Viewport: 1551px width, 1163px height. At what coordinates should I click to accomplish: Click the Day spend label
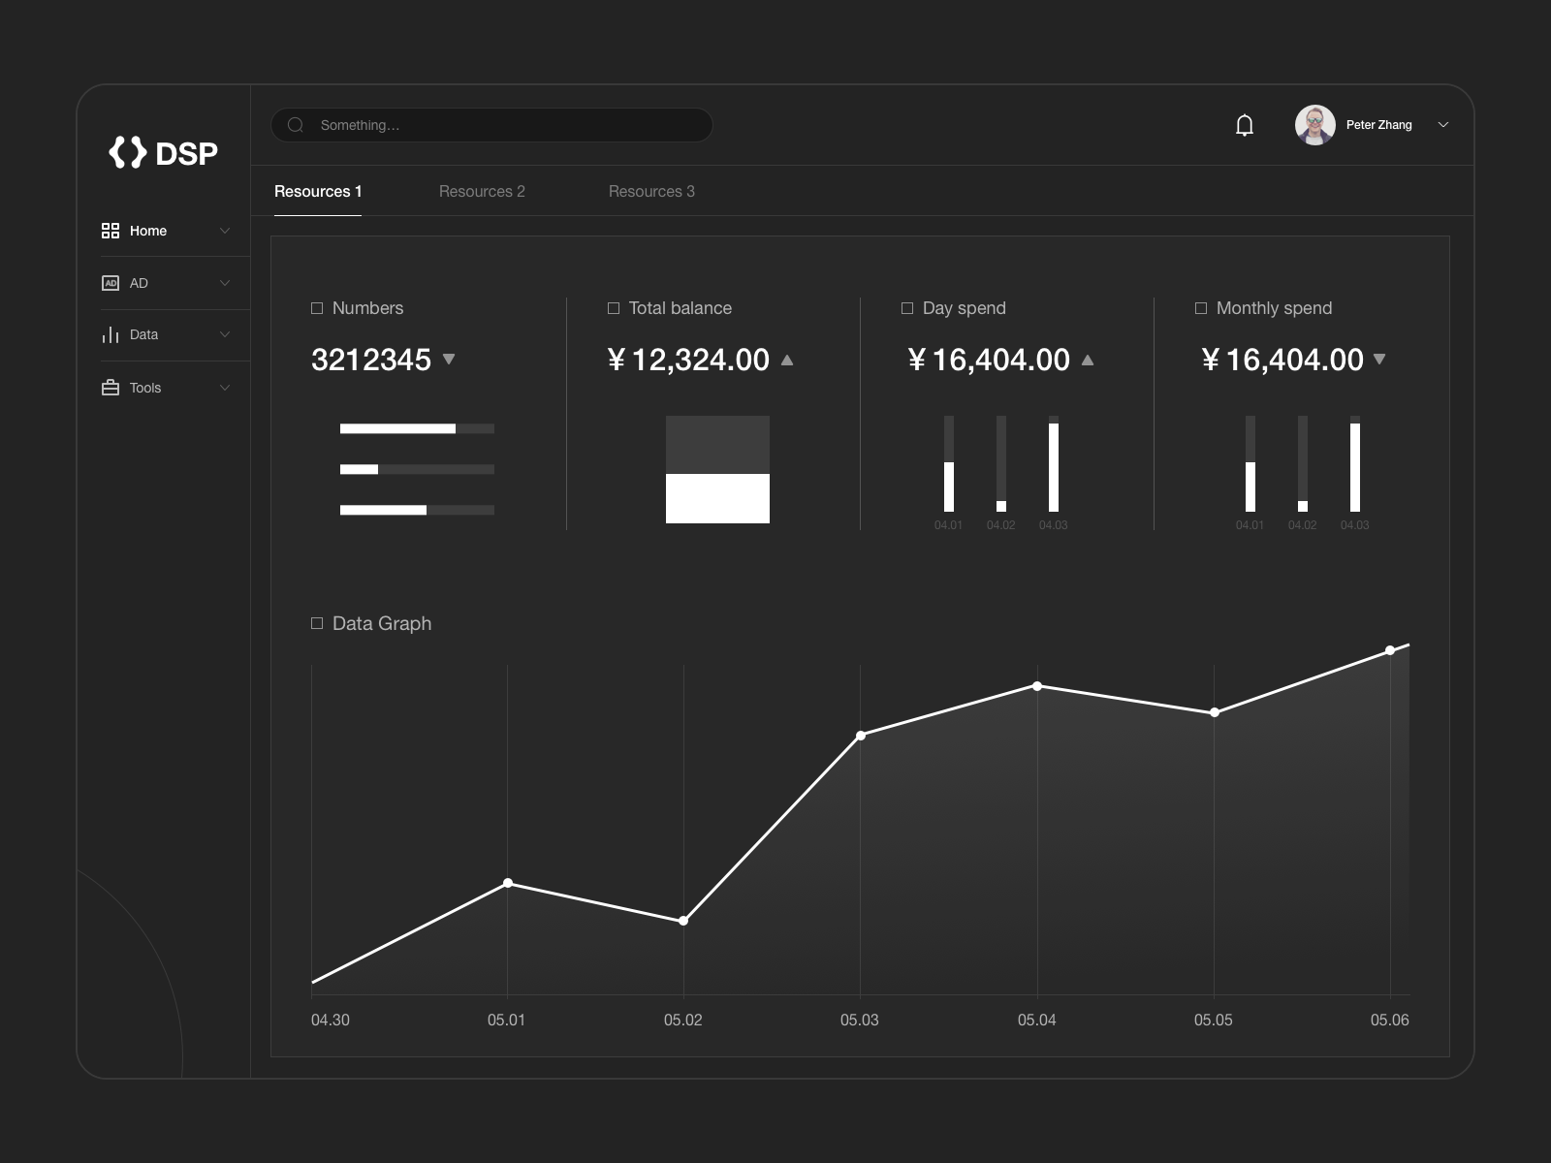coord(965,307)
